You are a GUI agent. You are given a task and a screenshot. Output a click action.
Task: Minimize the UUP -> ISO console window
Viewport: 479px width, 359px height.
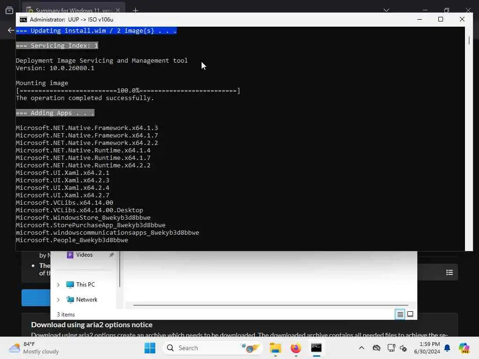[420, 19]
